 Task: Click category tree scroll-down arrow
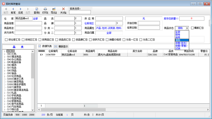33,110
